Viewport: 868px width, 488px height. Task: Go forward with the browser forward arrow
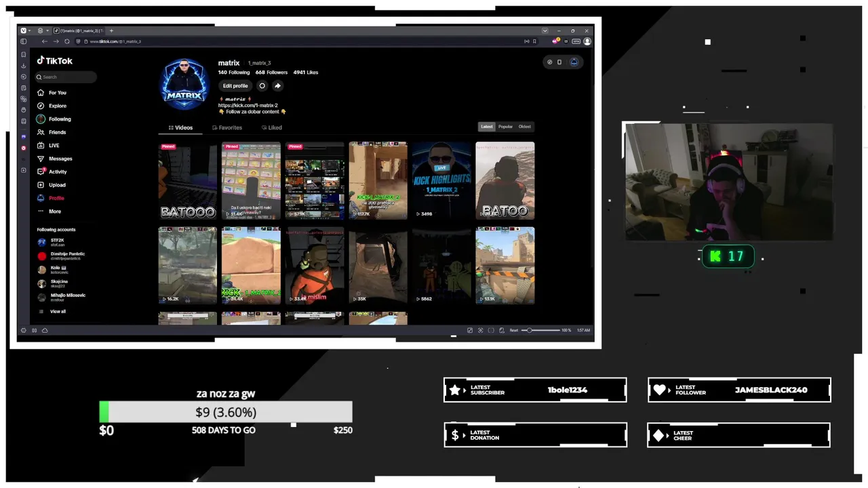[x=56, y=41]
